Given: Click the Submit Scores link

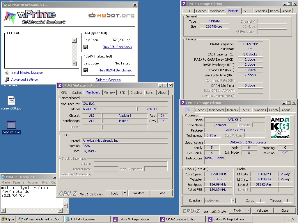Looking at the screenshot, I should pos(108,80).
